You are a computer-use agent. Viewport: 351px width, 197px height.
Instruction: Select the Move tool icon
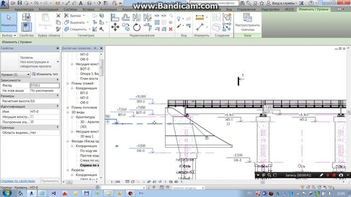click(x=115, y=27)
